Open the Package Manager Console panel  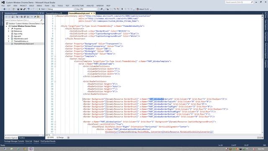click(x=14, y=141)
